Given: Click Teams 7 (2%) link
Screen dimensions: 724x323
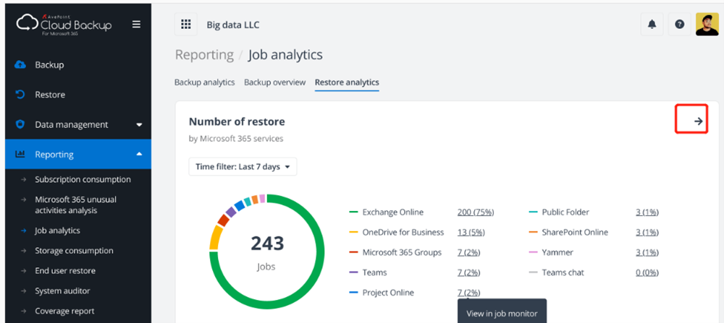Looking at the screenshot, I should click(x=468, y=272).
